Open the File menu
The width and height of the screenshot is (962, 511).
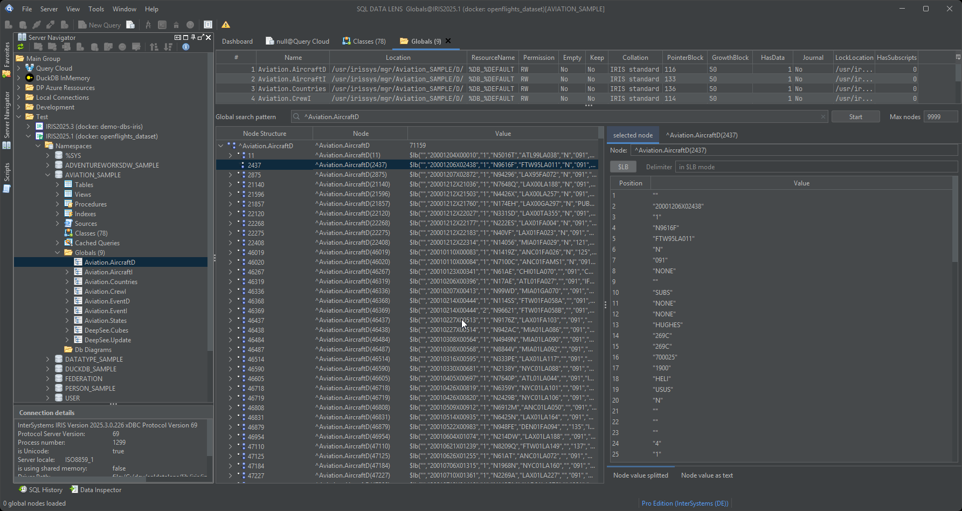27,9
